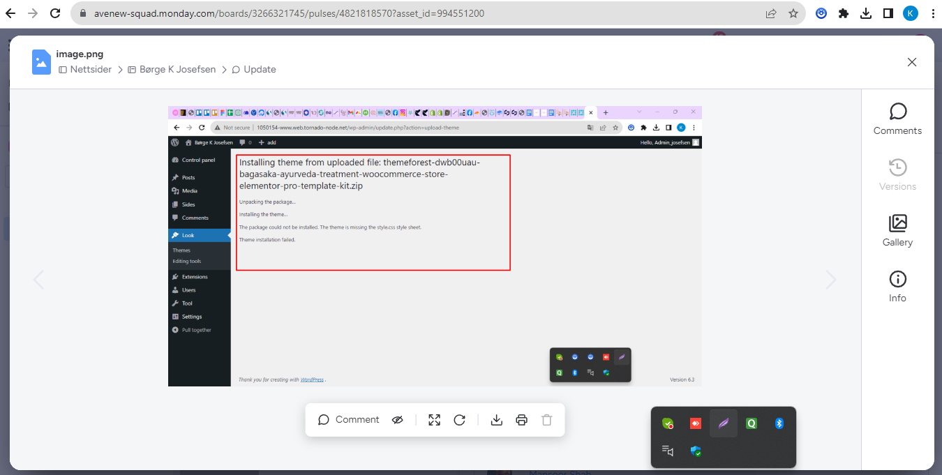
Task: Open the Info panel
Action: [897, 286]
